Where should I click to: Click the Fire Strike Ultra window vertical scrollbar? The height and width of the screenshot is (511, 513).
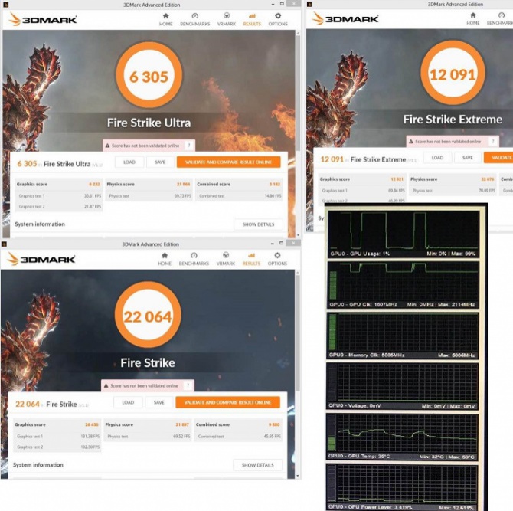pos(298,92)
